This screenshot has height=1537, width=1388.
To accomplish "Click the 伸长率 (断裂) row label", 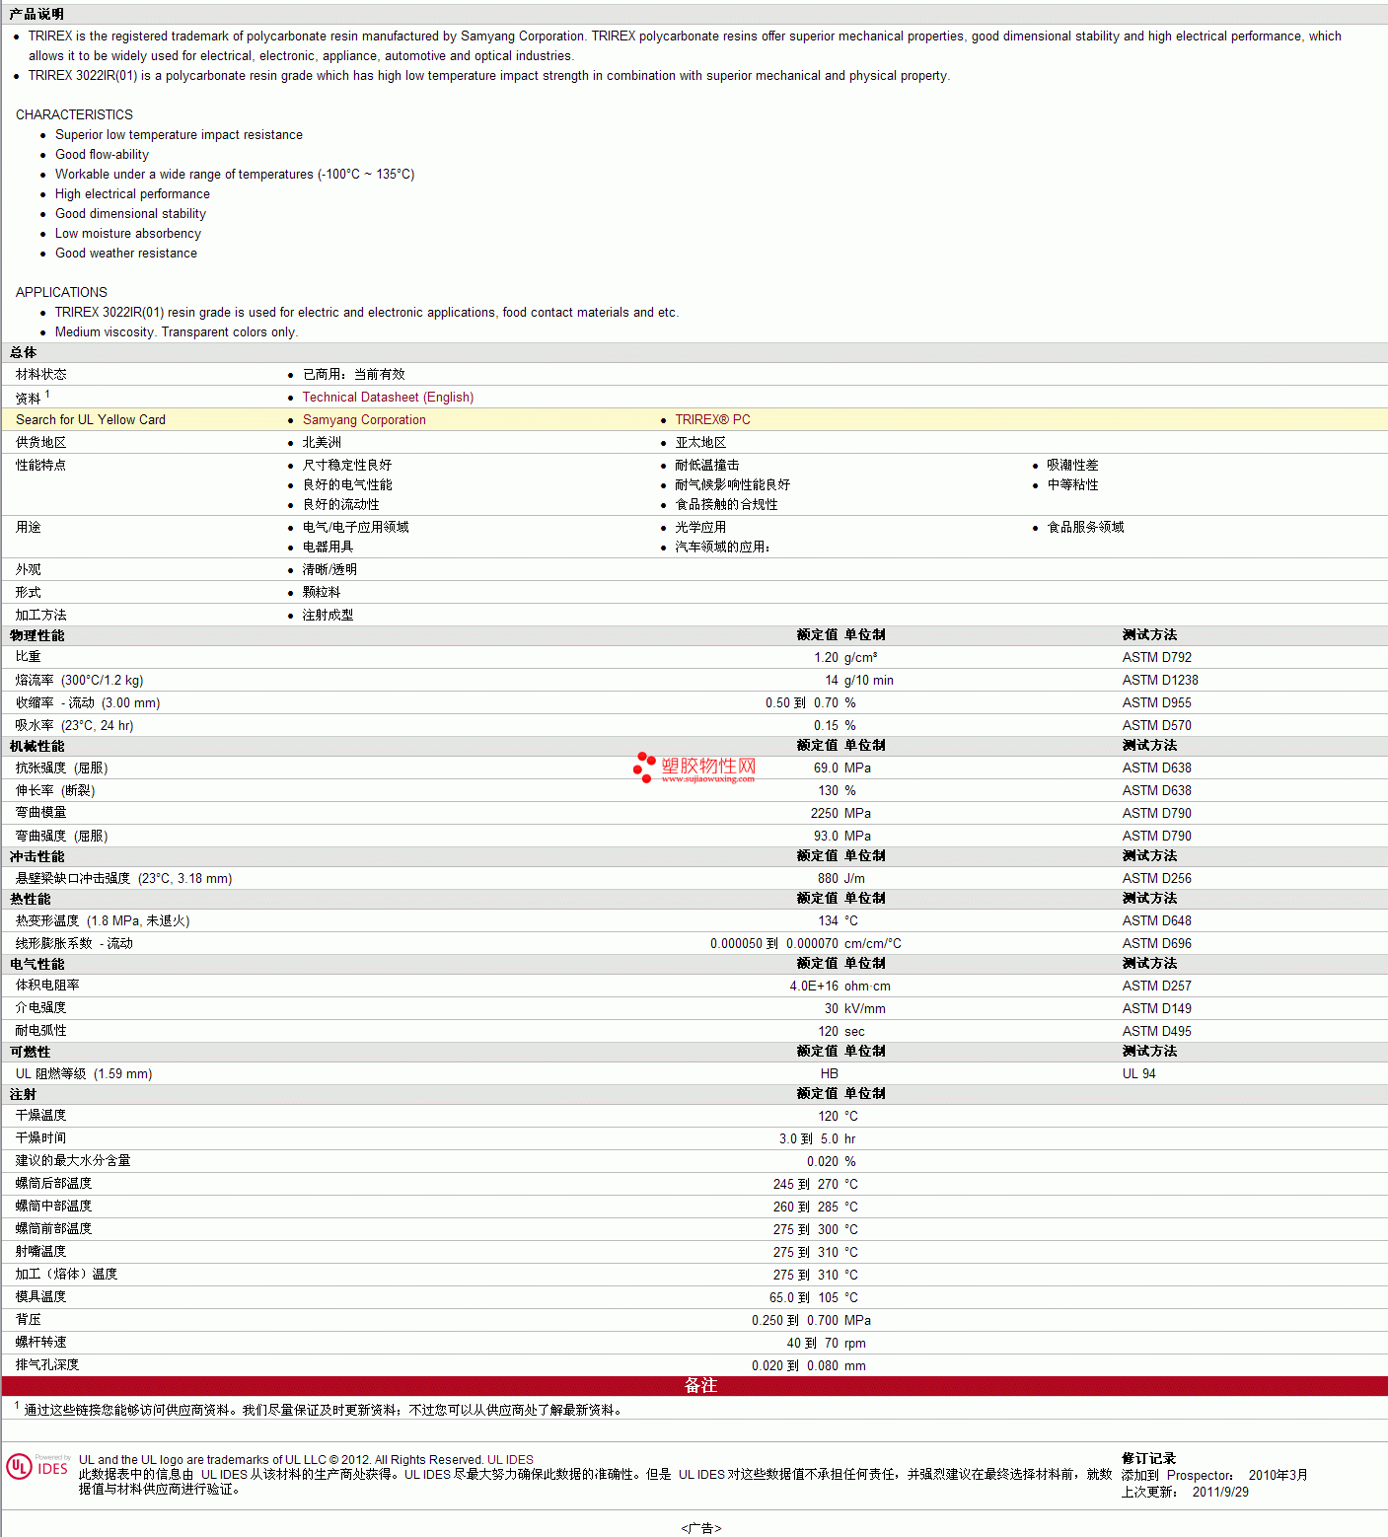I will [55, 790].
